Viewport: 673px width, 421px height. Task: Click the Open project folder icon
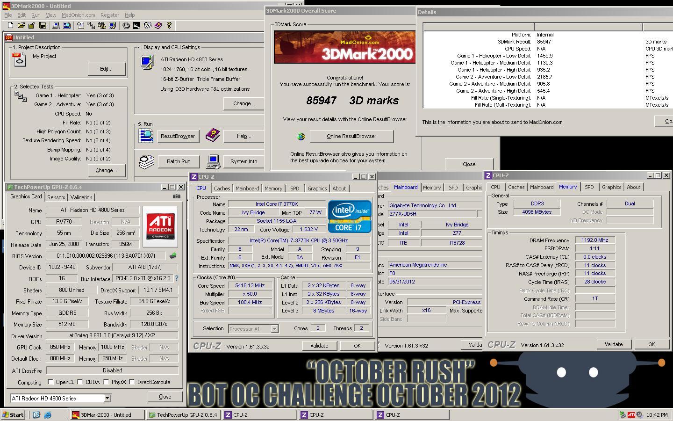pos(21,25)
